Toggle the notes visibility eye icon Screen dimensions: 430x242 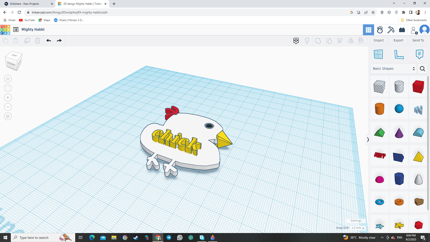pyautogui.click(x=296, y=41)
